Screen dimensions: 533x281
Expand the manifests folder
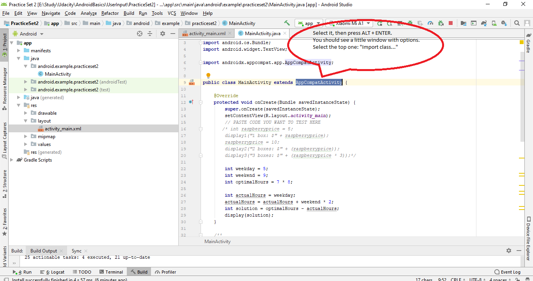click(x=19, y=51)
